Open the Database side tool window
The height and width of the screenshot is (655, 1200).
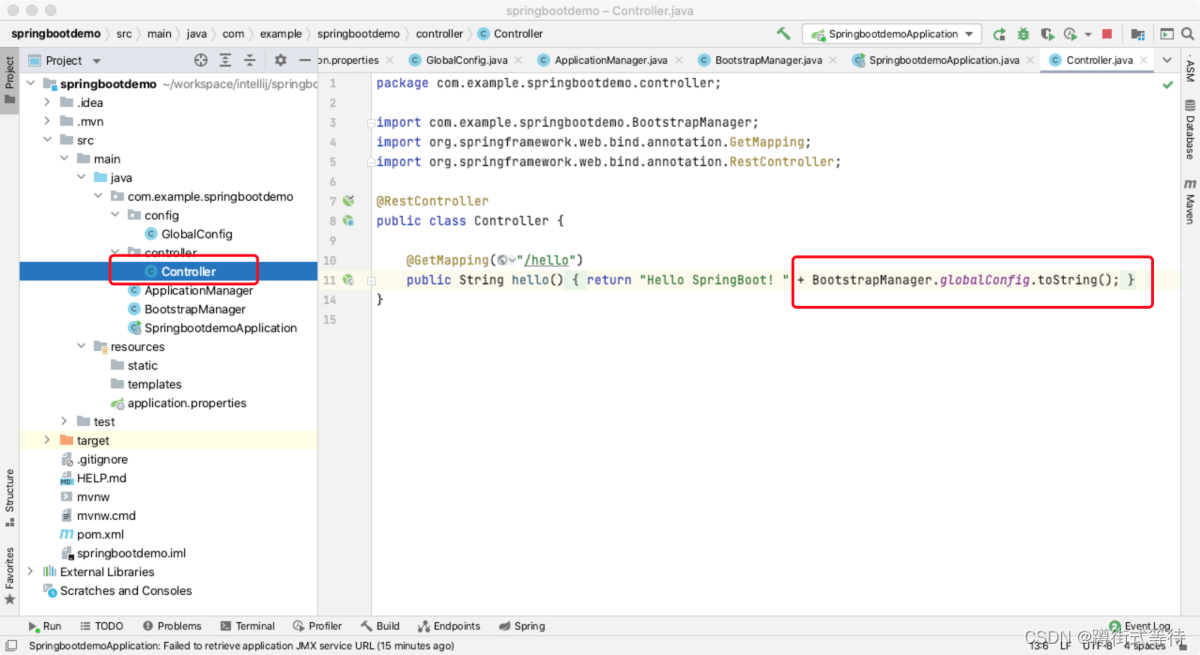1190,129
